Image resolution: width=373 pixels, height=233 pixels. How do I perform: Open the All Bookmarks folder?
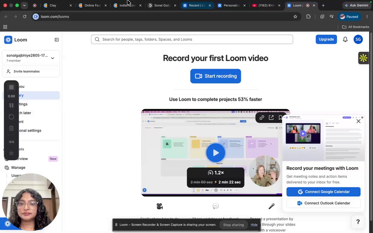(356, 27)
